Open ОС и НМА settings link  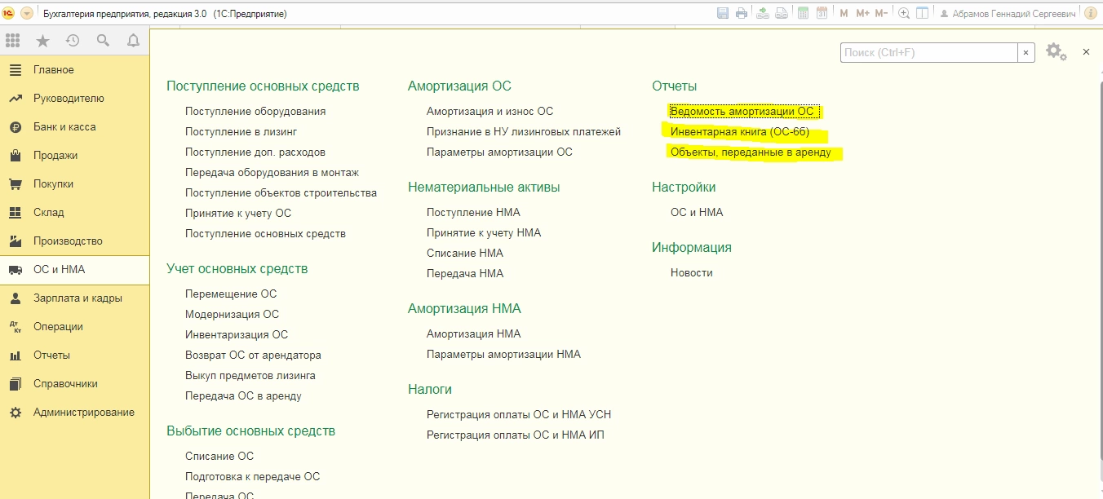[x=697, y=213]
